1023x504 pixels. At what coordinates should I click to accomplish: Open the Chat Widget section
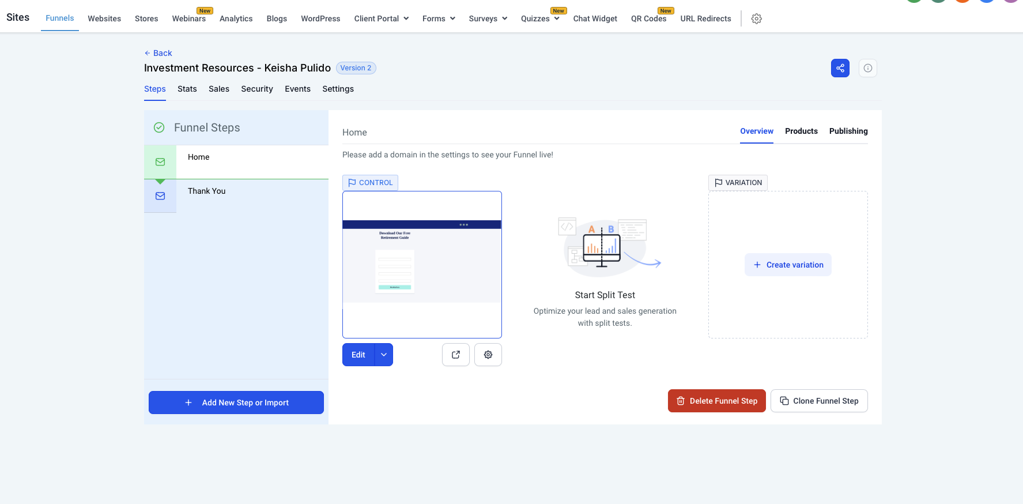tap(595, 18)
